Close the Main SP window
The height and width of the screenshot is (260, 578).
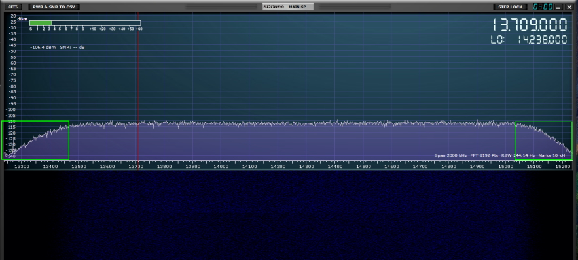(x=569, y=7)
